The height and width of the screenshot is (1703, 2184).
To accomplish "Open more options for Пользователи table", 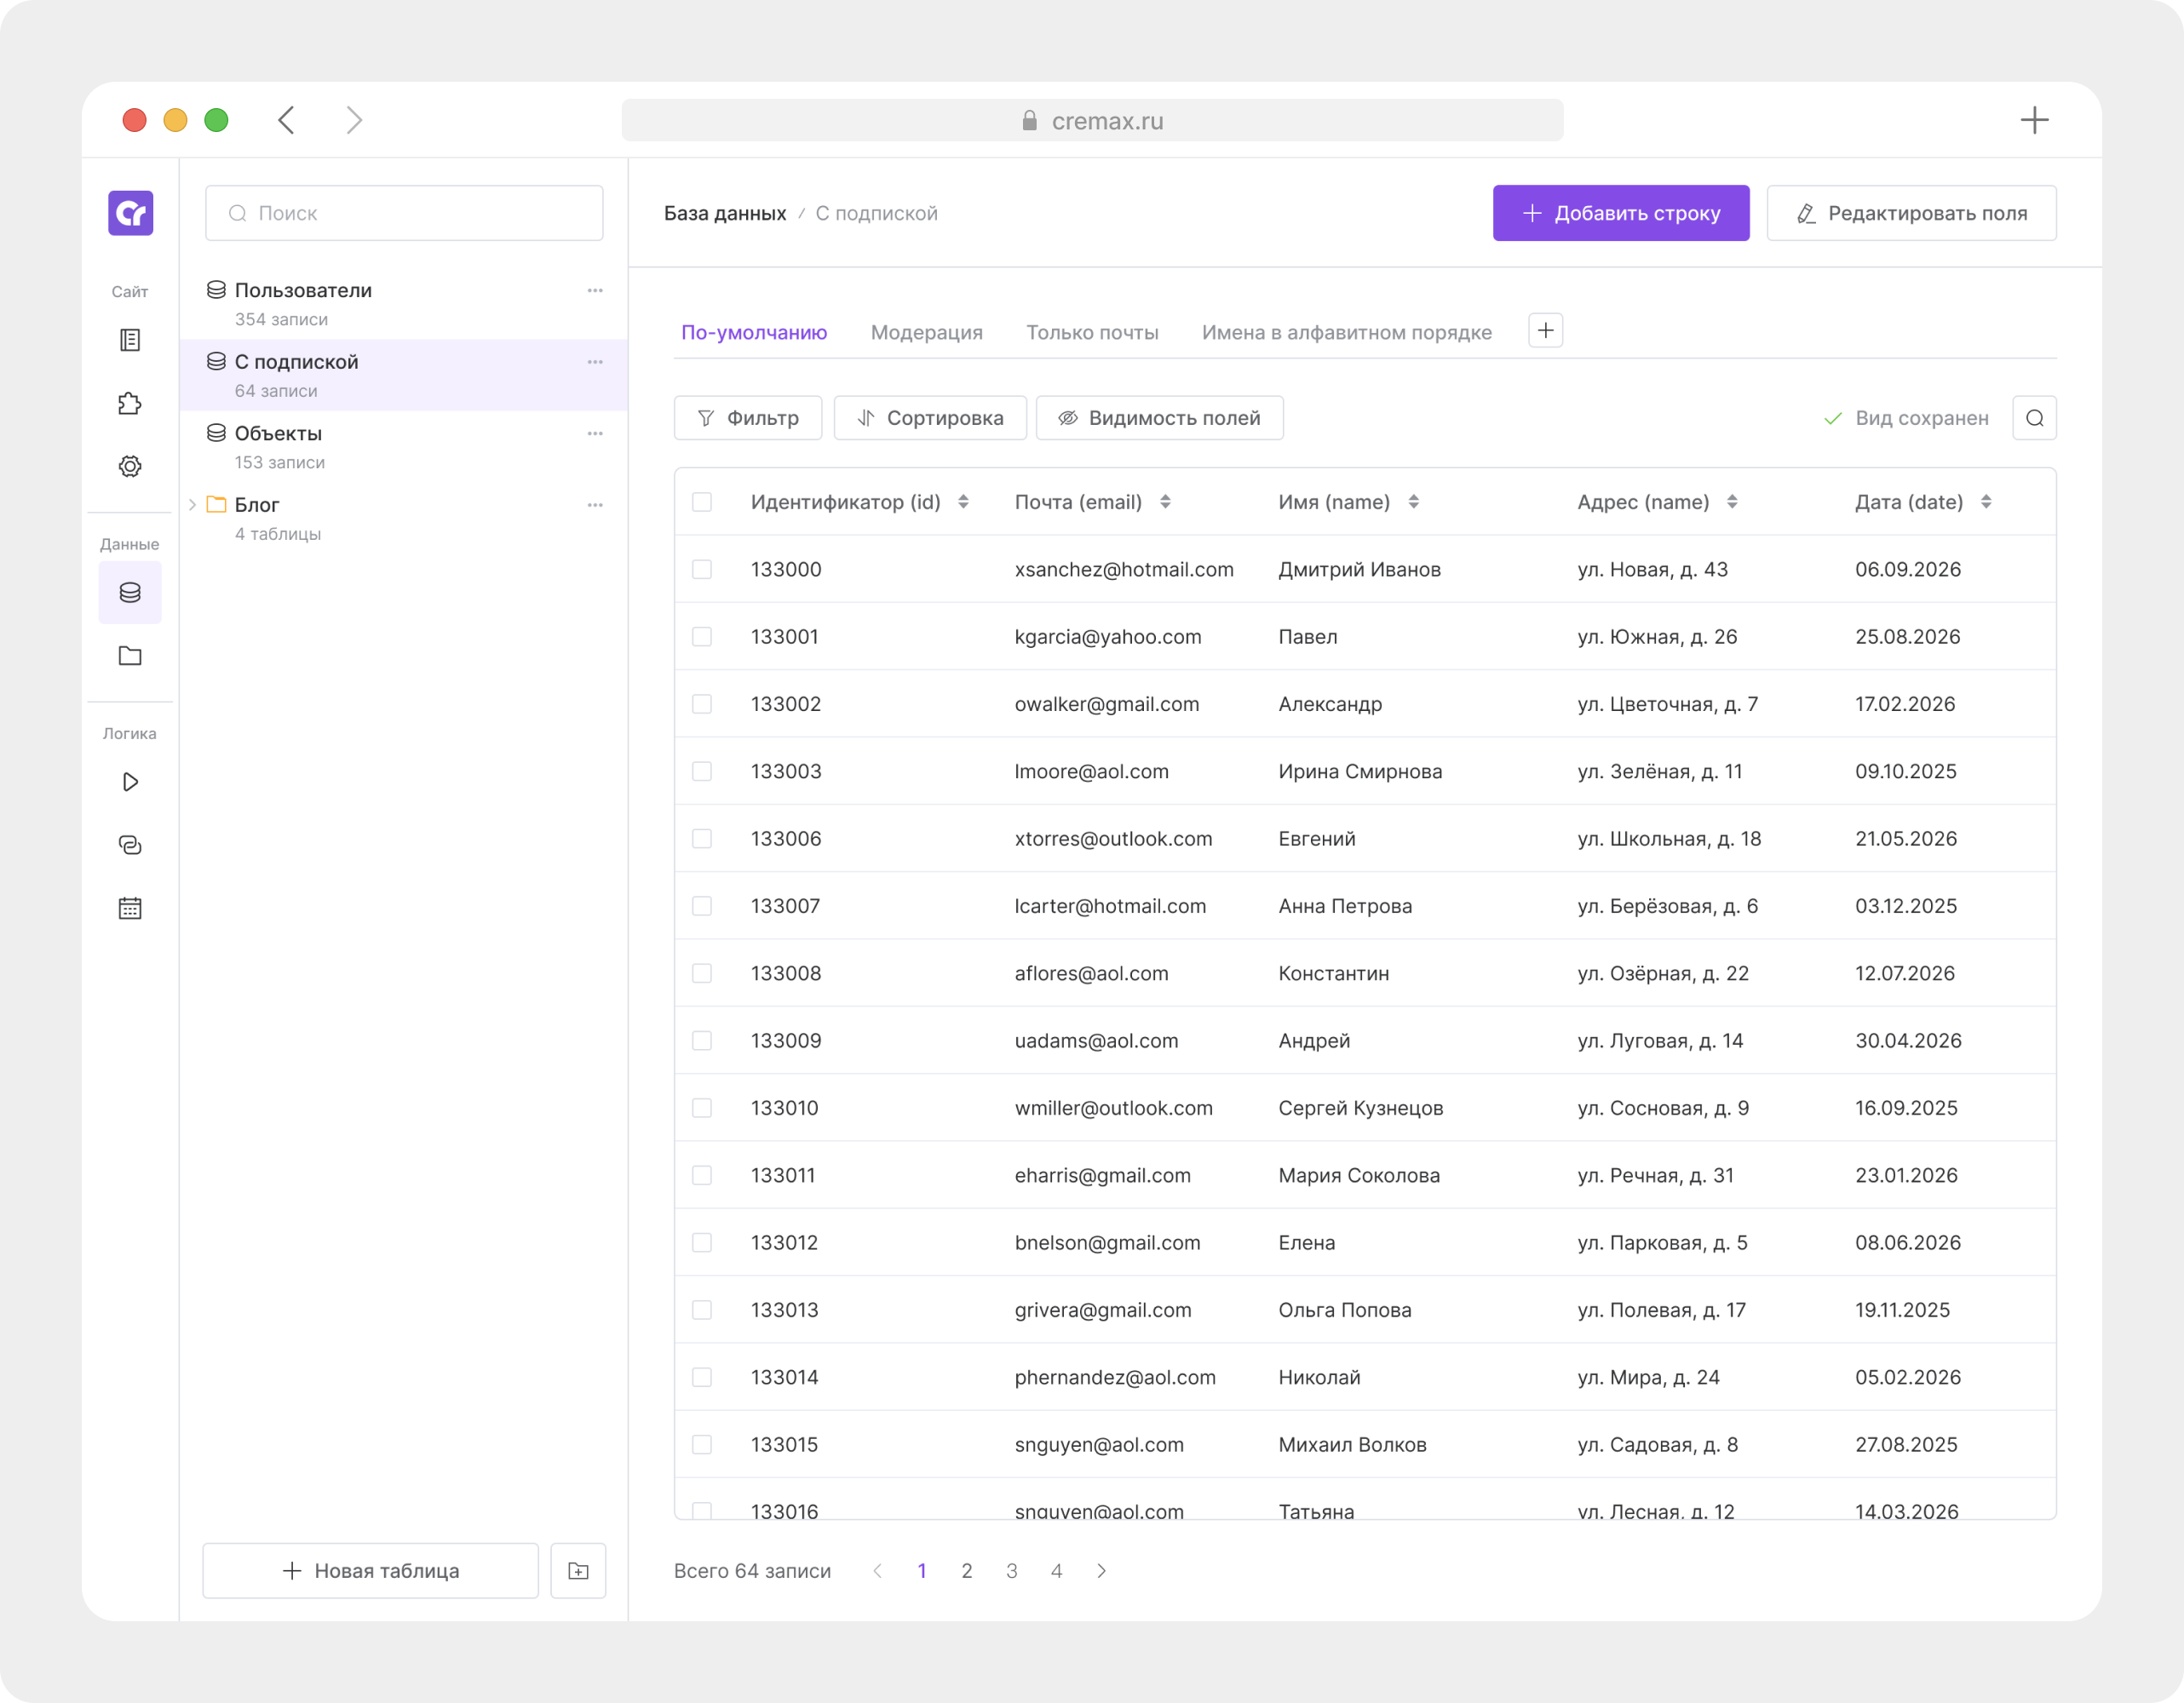I will [595, 291].
